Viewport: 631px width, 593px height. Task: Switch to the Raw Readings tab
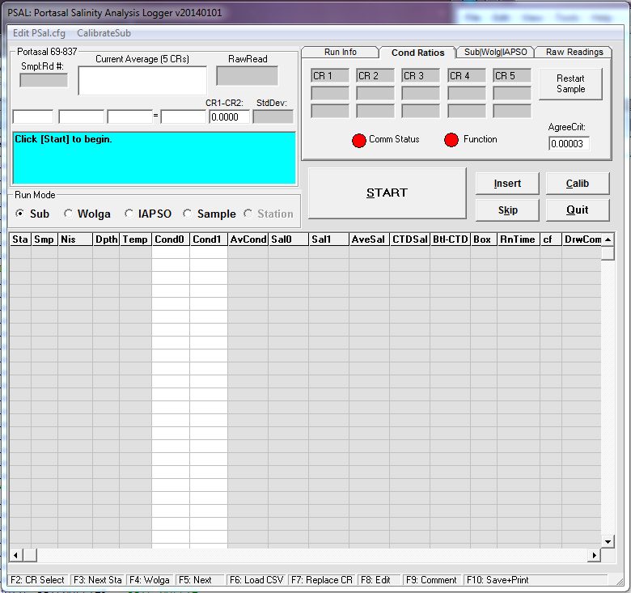[x=574, y=52]
